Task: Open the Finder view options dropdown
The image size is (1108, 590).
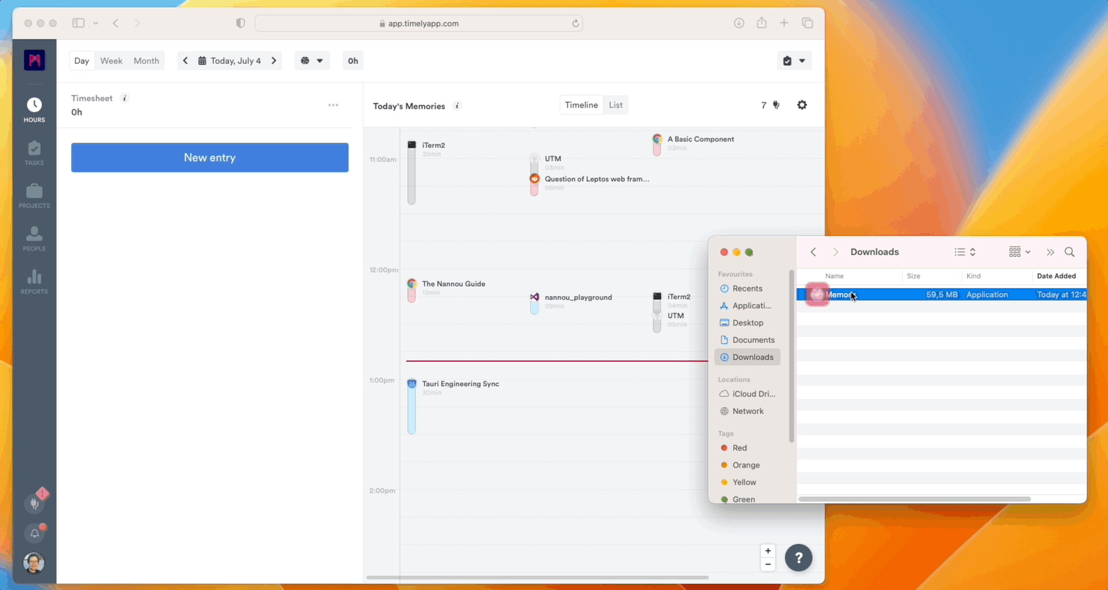Action: click(1019, 252)
